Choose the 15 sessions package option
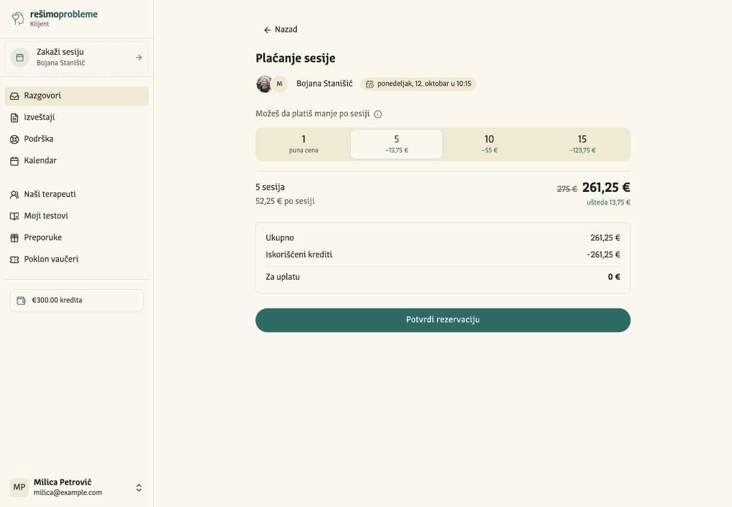Viewport: 732px width, 507px height. 582,144
